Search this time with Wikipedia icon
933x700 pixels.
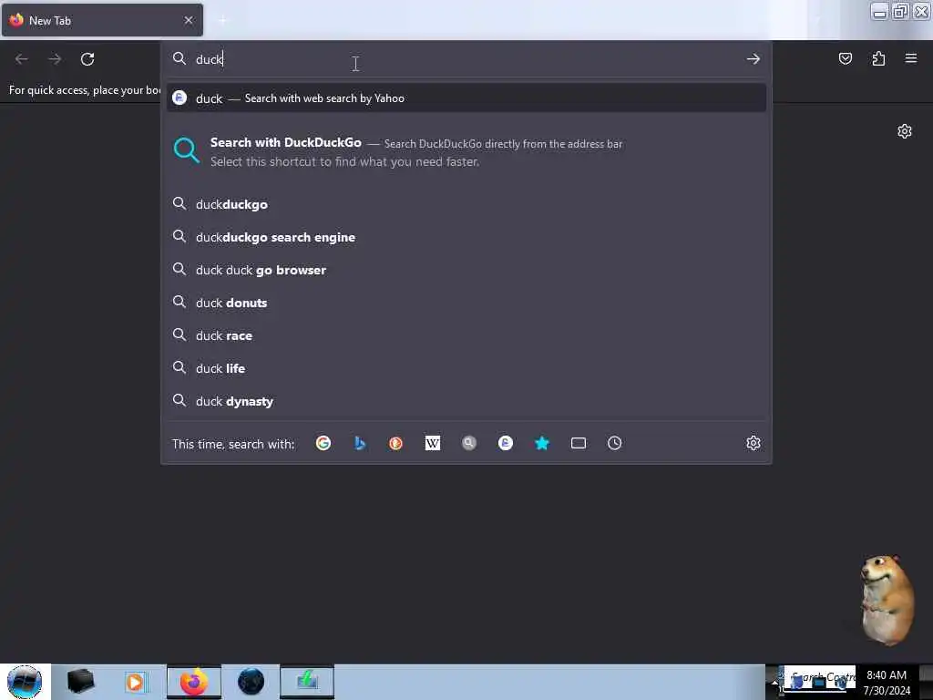click(433, 443)
